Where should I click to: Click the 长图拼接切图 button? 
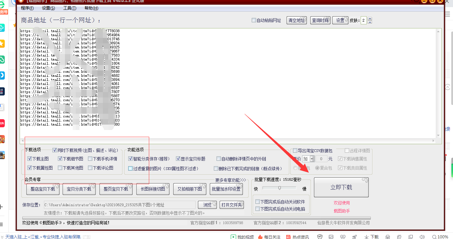click(153, 189)
